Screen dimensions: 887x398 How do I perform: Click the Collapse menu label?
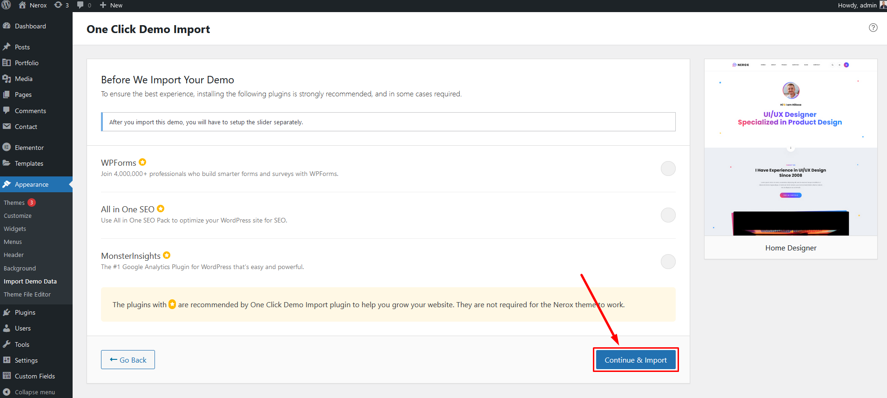pos(35,392)
